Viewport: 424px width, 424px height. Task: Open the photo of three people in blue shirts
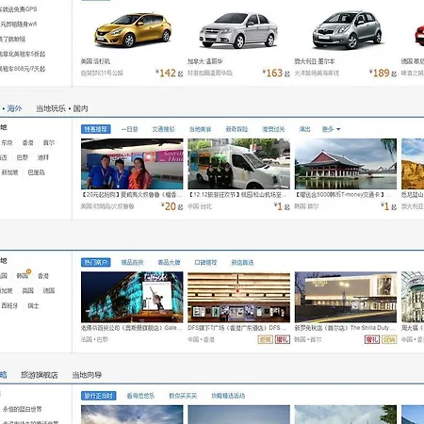(x=132, y=164)
